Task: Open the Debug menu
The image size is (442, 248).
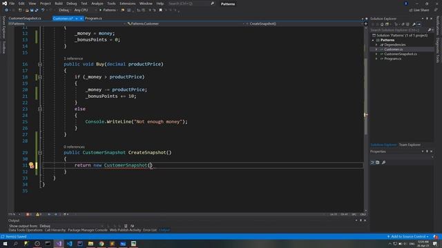Action: pos(72,3)
